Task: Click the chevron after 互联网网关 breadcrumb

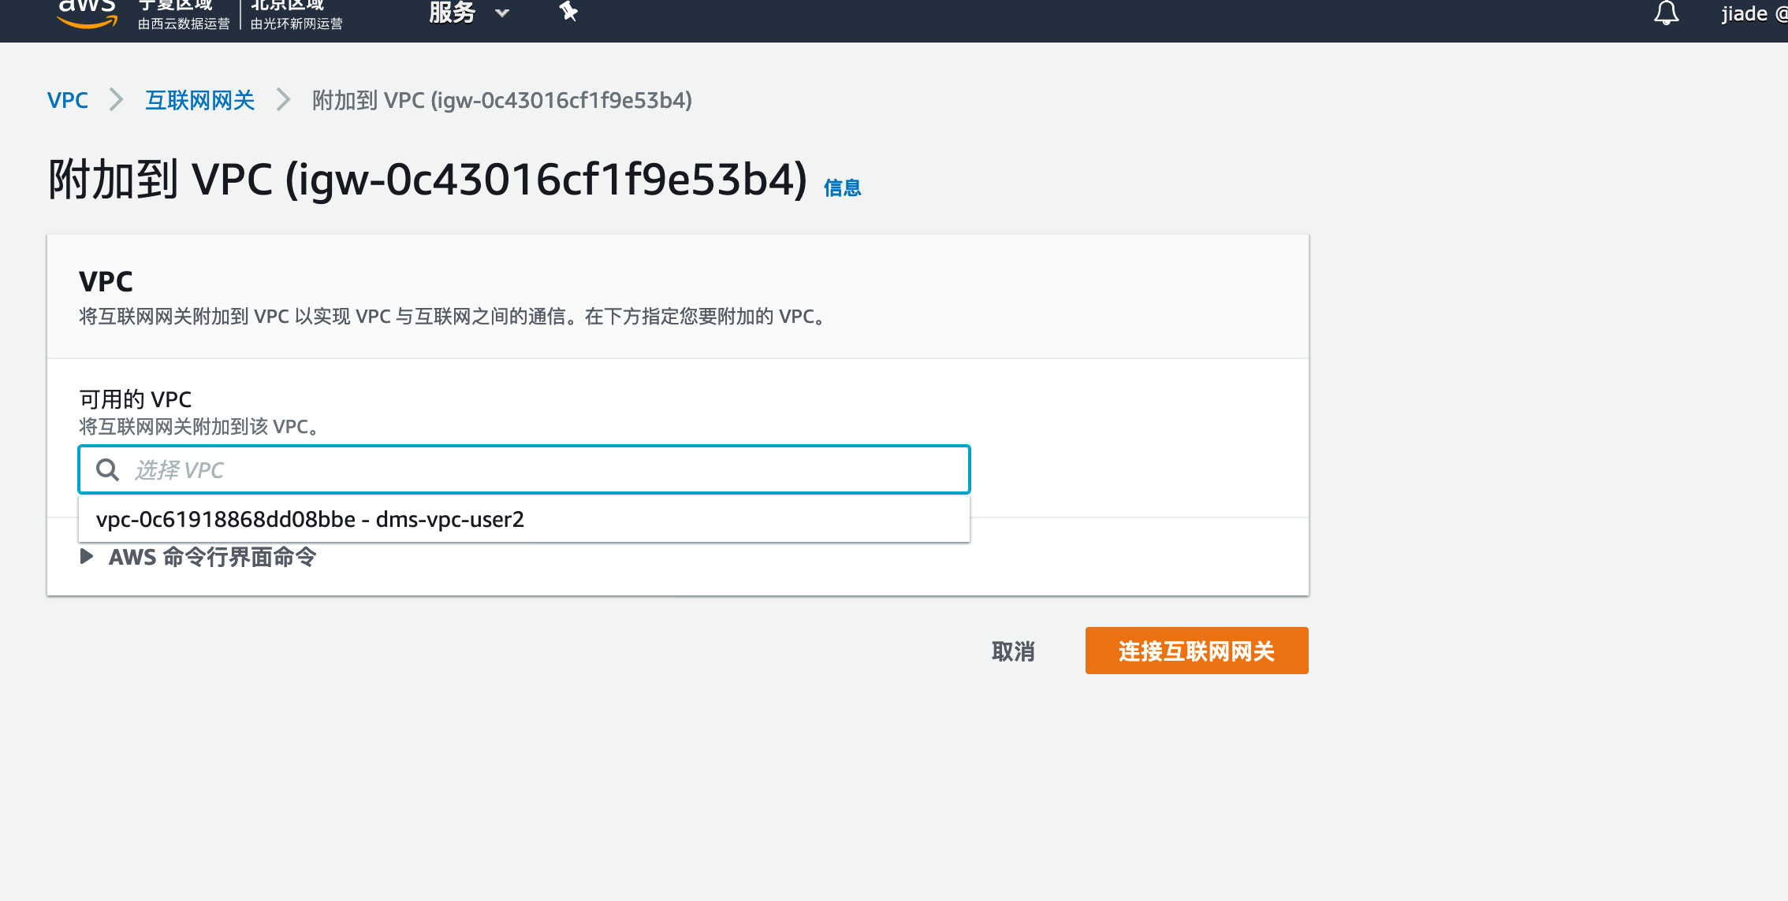Action: (x=284, y=100)
